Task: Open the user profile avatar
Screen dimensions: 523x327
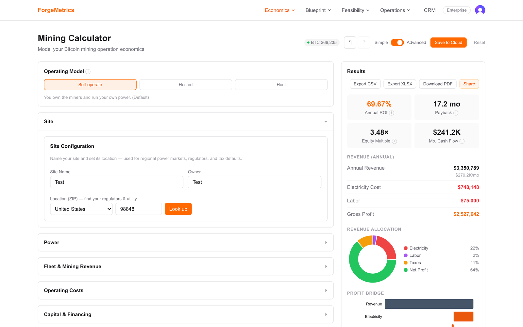Action: pyautogui.click(x=480, y=10)
